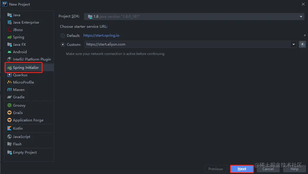Select the Gradle project type label
The width and height of the screenshot is (308, 174).
(19, 97)
